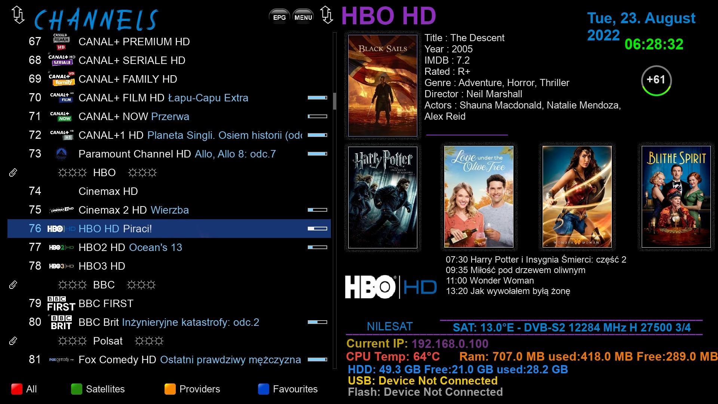Select the green Satellites filter
The width and height of the screenshot is (718, 404).
pos(98,389)
